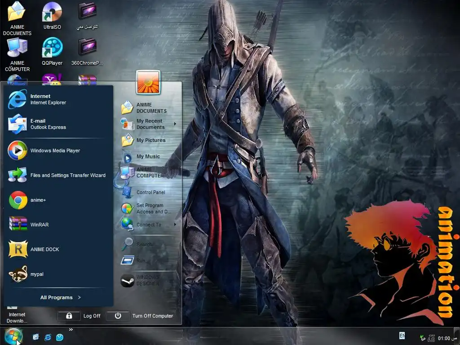Screen dimensions: 460x345
Task: Click user account picture flower thumbnail
Action: click(x=148, y=83)
